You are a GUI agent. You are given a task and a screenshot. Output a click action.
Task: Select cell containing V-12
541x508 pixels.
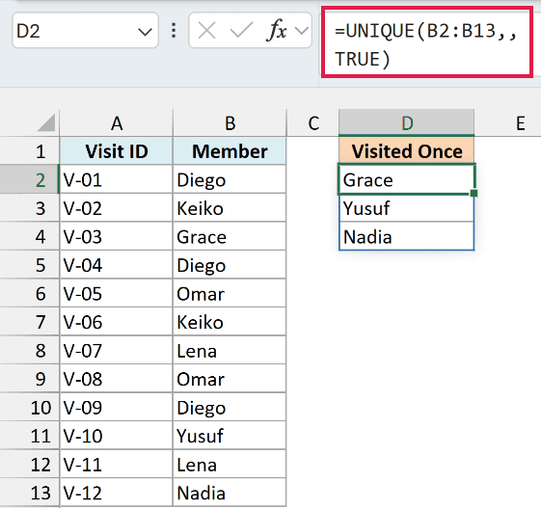coord(117,493)
